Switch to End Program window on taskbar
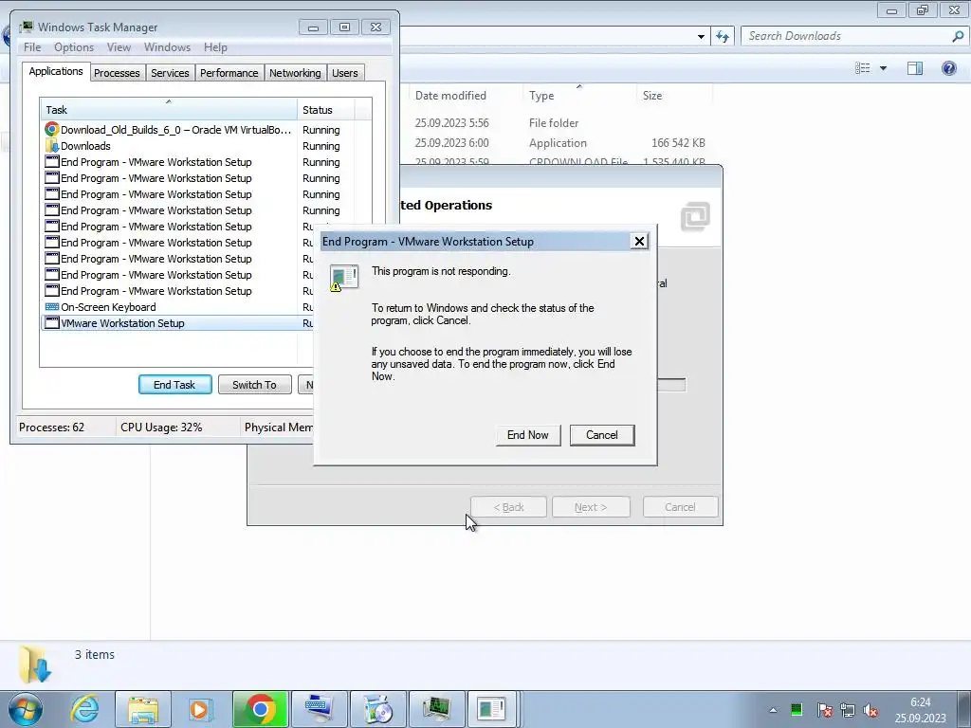Screen dimensions: 971x728 tap(492, 709)
